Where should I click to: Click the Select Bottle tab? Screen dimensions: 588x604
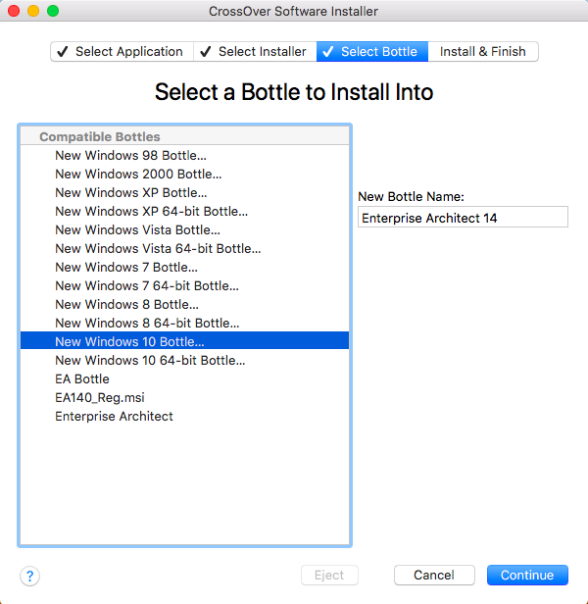pyautogui.click(x=371, y=52)
